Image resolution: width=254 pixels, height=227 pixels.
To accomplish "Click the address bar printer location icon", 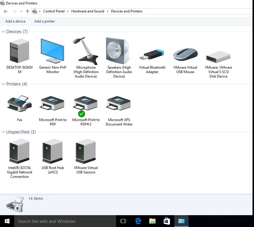I will pos(35,11).
